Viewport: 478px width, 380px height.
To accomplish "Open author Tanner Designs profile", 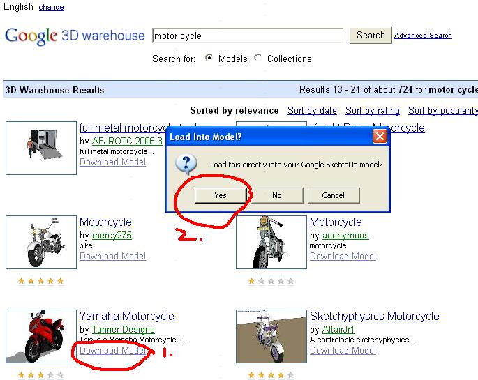I will pyautogui.click(x=124, y=330).
